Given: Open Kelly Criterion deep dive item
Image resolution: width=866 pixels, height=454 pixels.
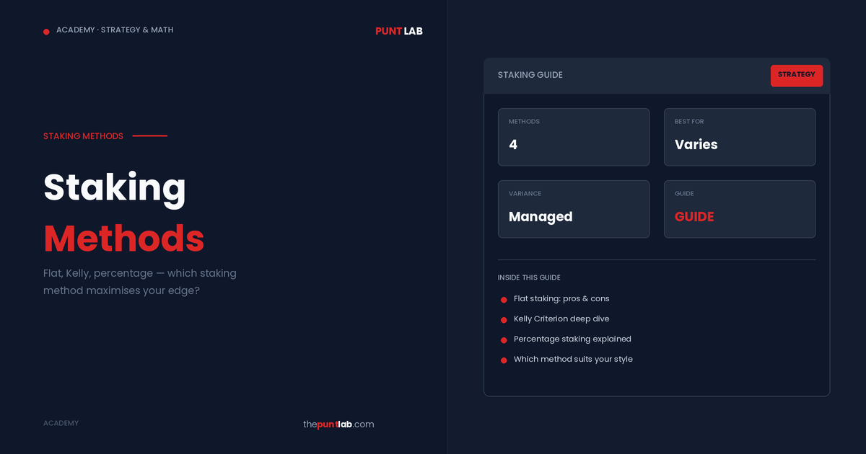Looking at the screenshot, I should point(561,319).
